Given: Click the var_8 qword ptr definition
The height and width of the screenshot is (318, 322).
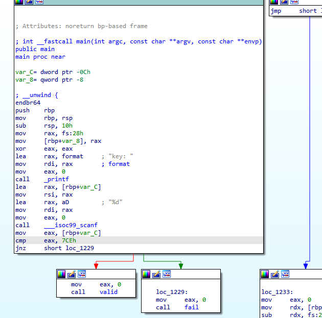Looking at the screenshot, I should pos(49,80).
